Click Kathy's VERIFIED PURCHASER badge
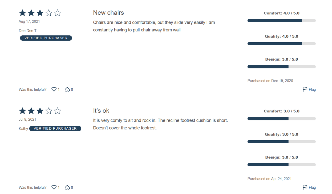Viewport: 332px width, 194px height. click(x=55, y=128)
